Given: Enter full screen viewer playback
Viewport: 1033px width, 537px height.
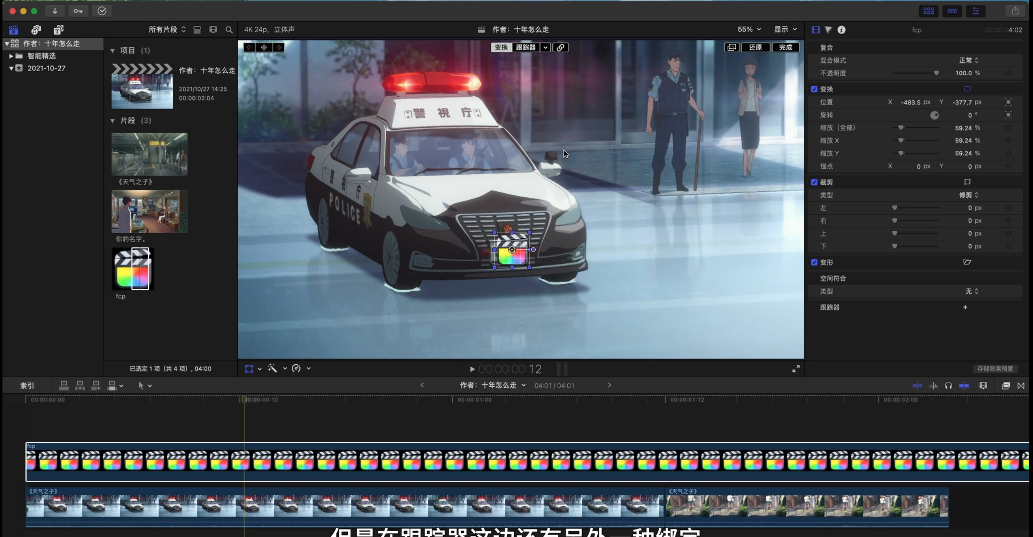Looking at the screenshot, I should pos(796,369).
